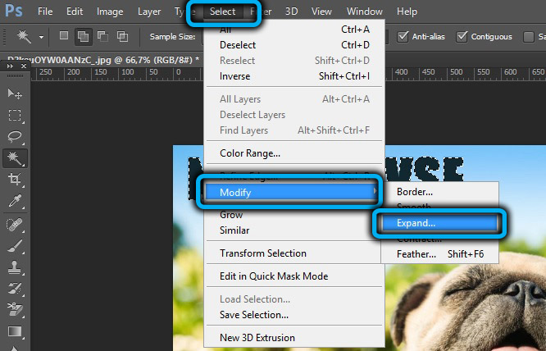
Task: Choose Add to selection mode icon
Action: 84,36
